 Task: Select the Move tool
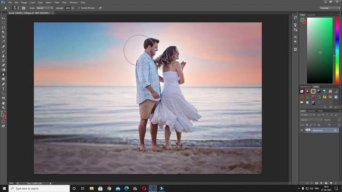point(3,18)
